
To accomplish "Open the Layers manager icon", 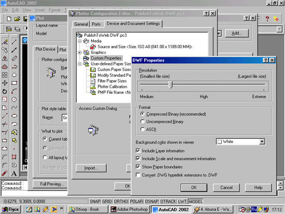I will click(8, 29).
